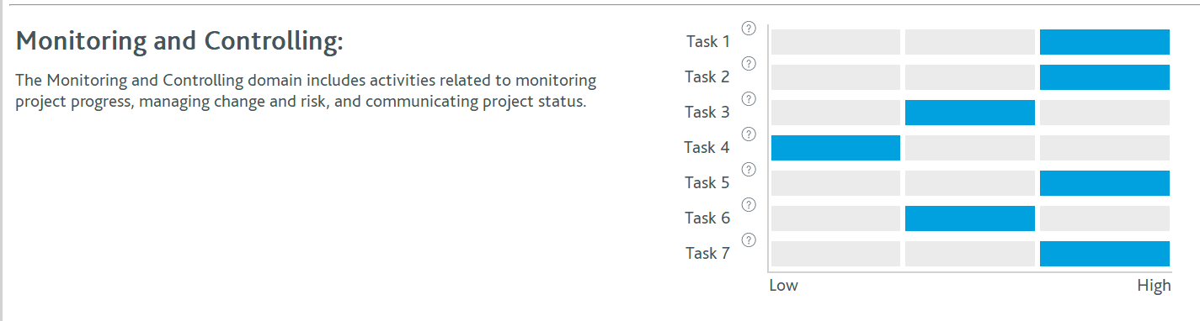Click Task 5's blue high segment

tap(1105, 183)
